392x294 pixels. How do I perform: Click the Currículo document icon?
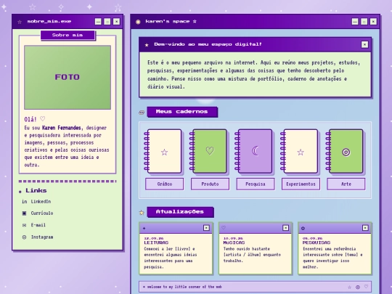click(24, 213)
